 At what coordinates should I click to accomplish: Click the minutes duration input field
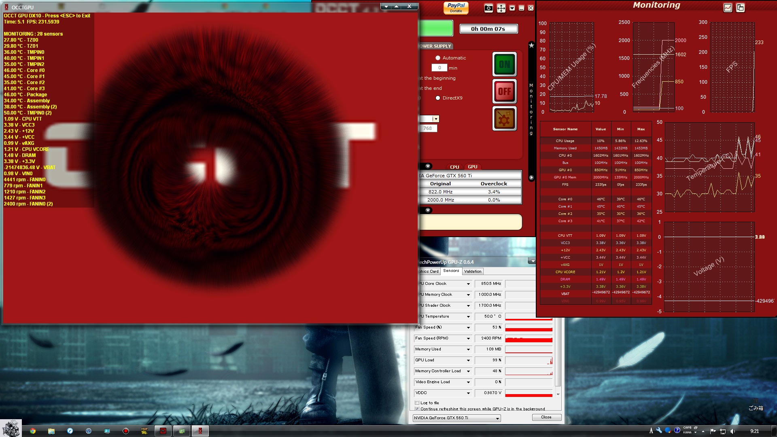coord(439,68)
